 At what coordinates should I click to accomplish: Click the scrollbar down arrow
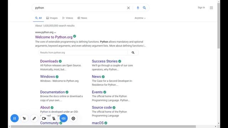tap(218, 123)
